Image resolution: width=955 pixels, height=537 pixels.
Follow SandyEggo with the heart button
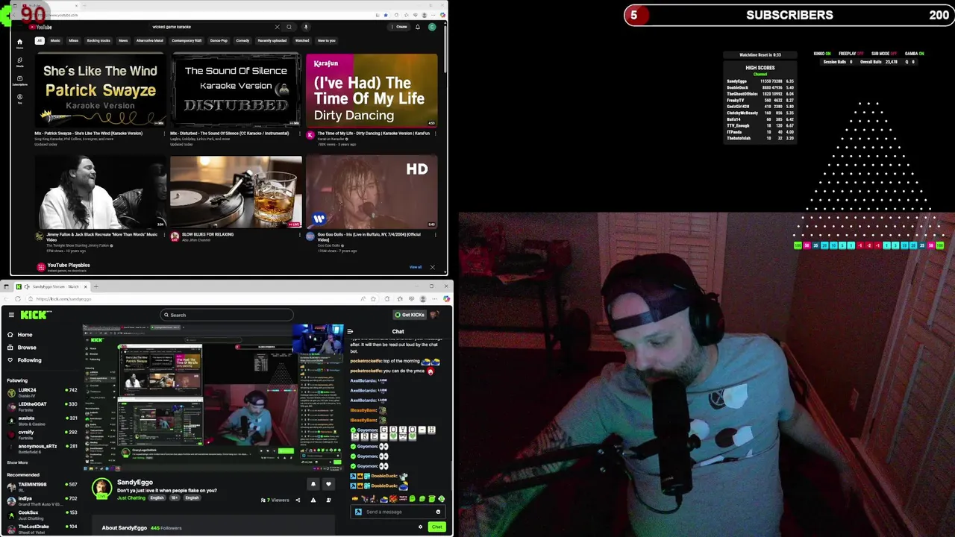point(328,484)
